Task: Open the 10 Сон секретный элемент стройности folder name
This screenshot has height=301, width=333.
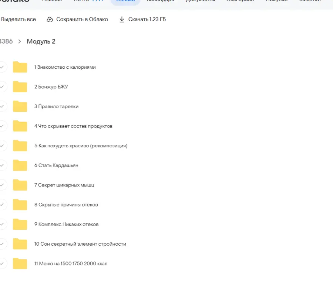Action: click(80, 244)
